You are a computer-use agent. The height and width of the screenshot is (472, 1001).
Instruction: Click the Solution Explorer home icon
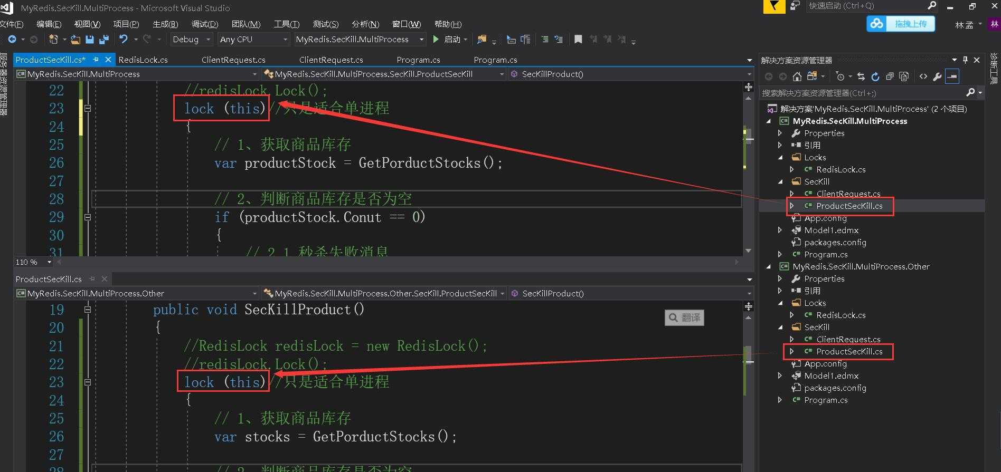click(x=797, y=76)
